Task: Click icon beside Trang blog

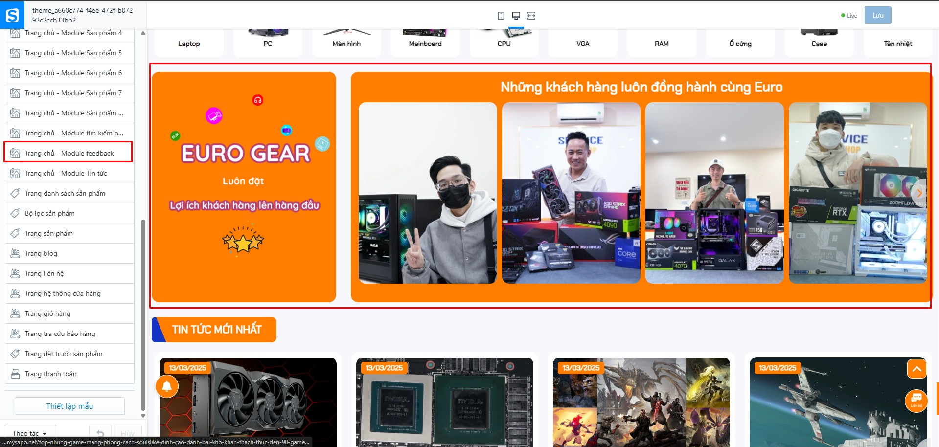Action: 15,253
